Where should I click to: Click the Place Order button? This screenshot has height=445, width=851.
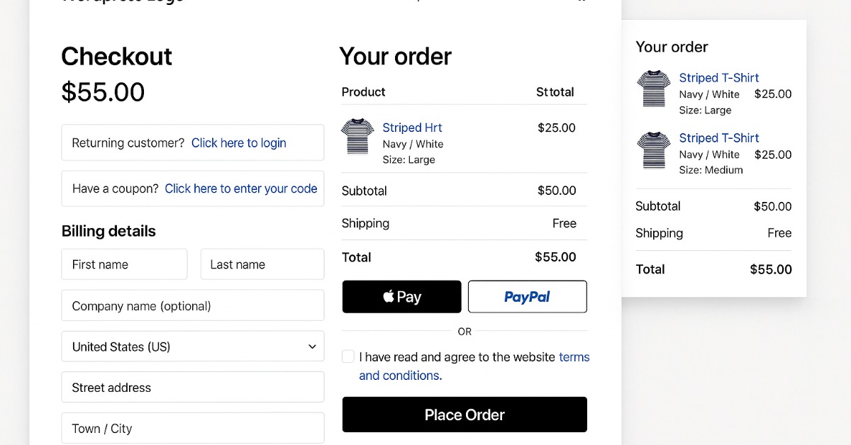pyautogui.click(x=465, y=415)
